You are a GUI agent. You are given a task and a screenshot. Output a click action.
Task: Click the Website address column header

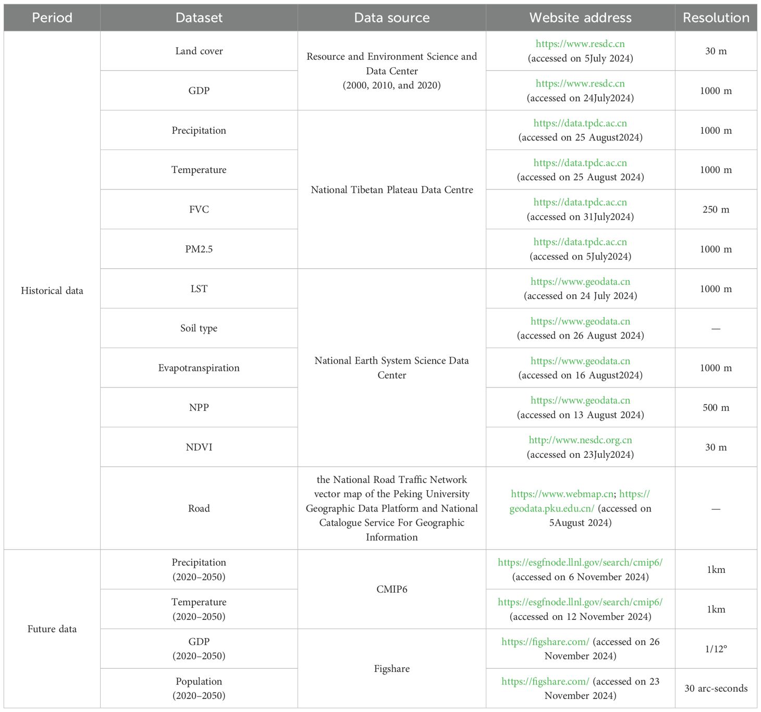coord(580,18)
